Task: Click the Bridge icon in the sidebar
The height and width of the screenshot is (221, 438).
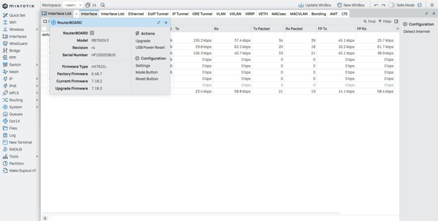Action: [x=6, y=50]
